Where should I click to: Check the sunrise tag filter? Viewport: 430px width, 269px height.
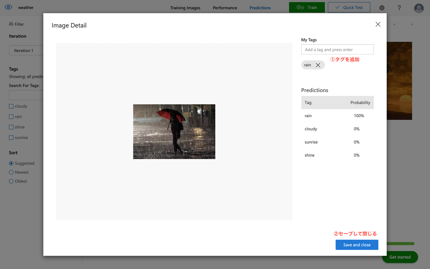pyautogui.click(x=11, y=138)
